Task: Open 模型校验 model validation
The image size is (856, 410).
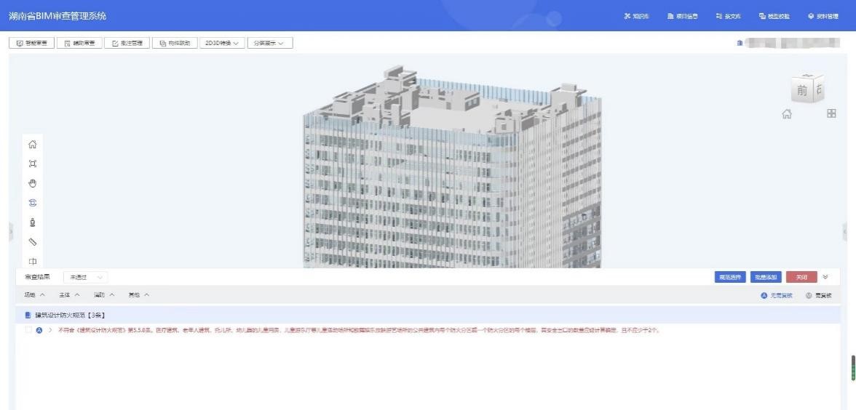Action: pyautogui.click(x=774, y=16)
